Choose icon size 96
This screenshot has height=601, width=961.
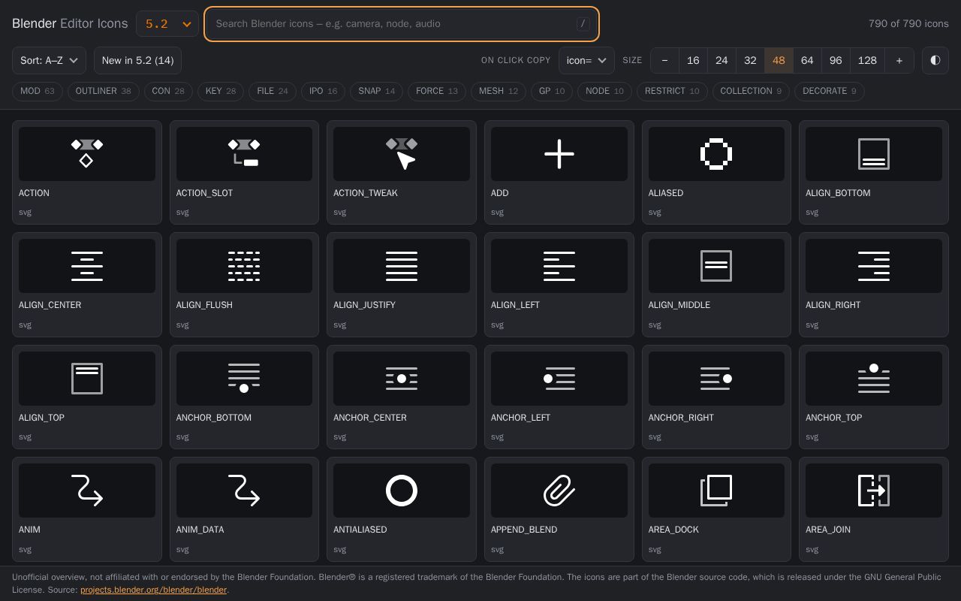tap(836, 60)
